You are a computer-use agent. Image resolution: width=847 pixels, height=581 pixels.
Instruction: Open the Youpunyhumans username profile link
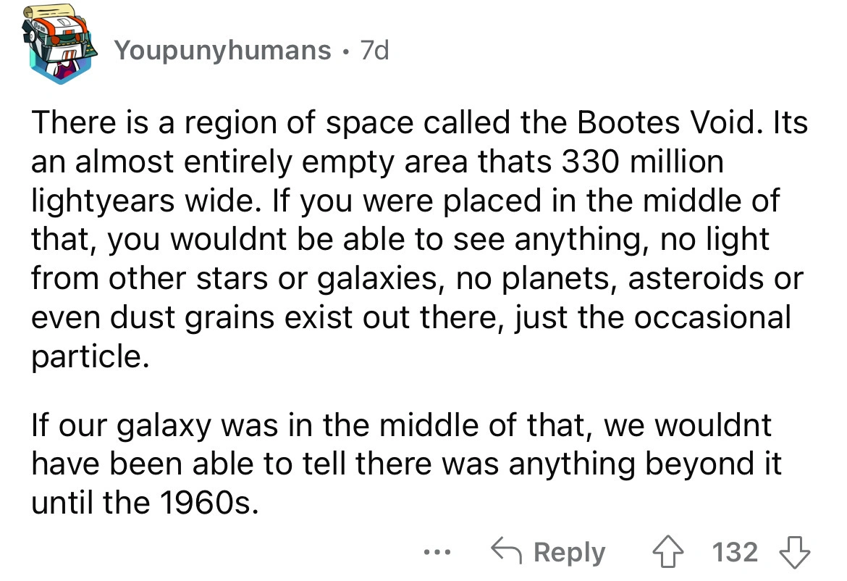click(x=222, y=50)
